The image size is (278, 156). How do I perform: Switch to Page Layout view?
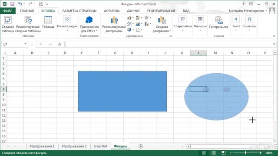pyautogui.click(x=213, y=153)
